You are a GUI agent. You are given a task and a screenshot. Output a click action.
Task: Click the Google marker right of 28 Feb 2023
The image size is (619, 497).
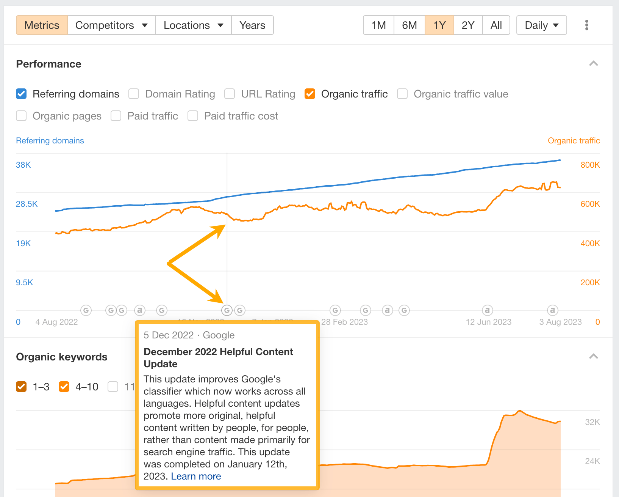[365, 310]
